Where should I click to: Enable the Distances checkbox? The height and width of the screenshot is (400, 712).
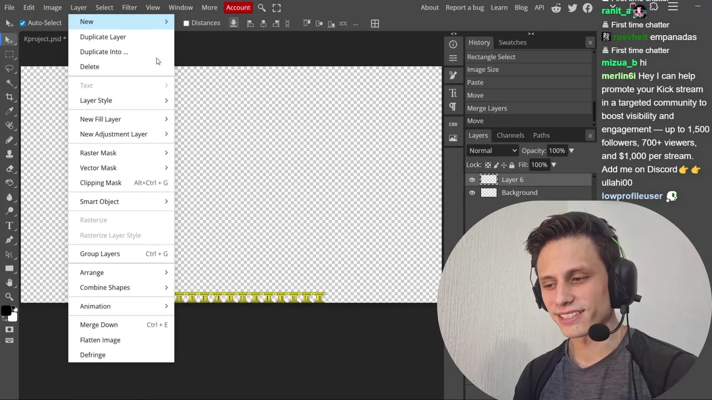pos(186,23)
